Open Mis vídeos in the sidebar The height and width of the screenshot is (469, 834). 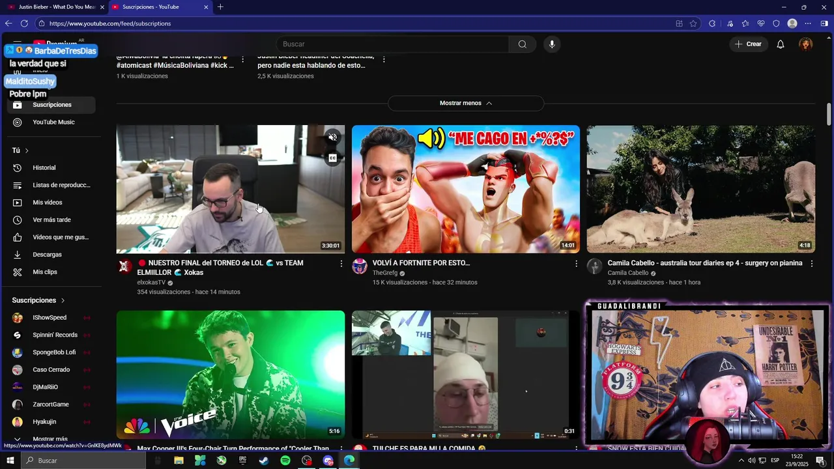(x=51, y=203)
